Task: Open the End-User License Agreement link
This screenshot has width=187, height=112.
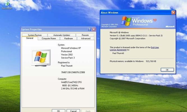Action: click(x=134, y=48)
